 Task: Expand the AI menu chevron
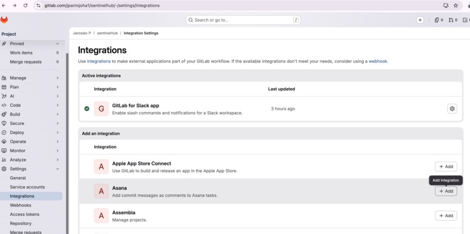point(58,96)
